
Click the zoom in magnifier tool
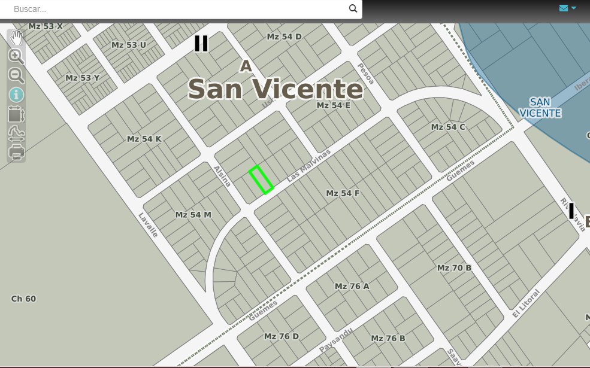tap(16, 56)
